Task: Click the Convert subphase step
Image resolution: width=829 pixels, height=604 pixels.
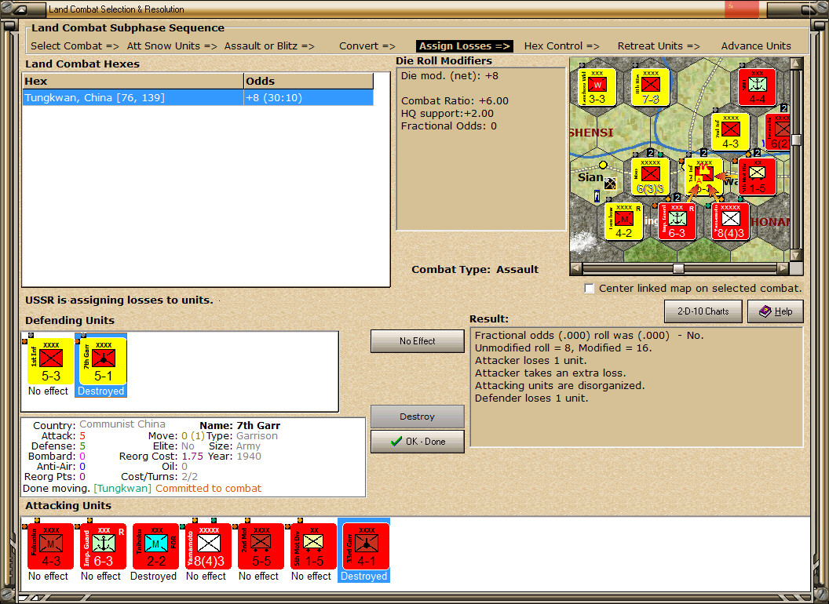Action: pos(367,46)
